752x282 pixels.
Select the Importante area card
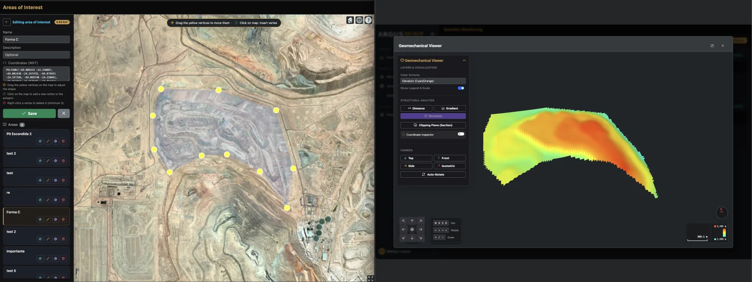pos(36,255)
